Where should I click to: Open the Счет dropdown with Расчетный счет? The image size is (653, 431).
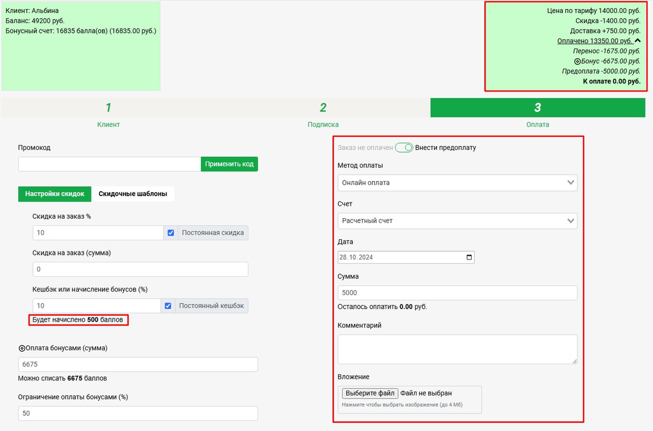[x=457, y=221]
